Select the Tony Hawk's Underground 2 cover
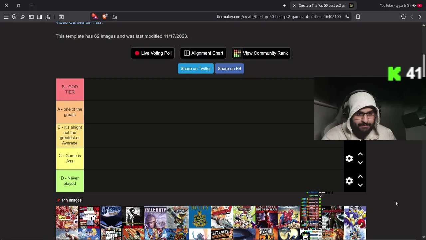This screenshot has height=240, width=426. click(x=222, y=234)
